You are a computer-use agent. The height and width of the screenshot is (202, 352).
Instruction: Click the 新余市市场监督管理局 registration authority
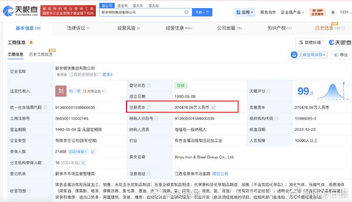click(75, 174)
